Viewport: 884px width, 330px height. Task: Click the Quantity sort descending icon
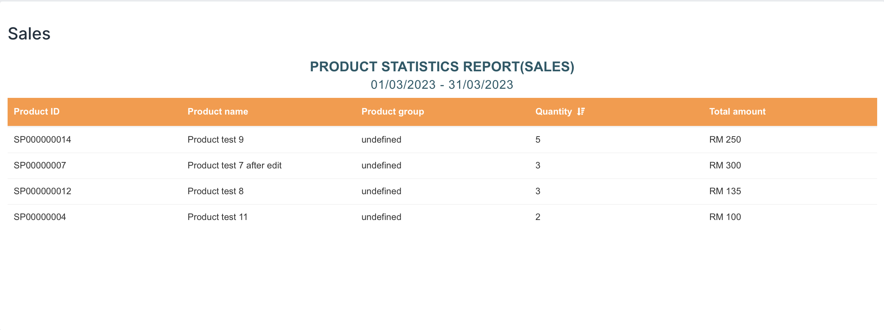pos(581,112)
